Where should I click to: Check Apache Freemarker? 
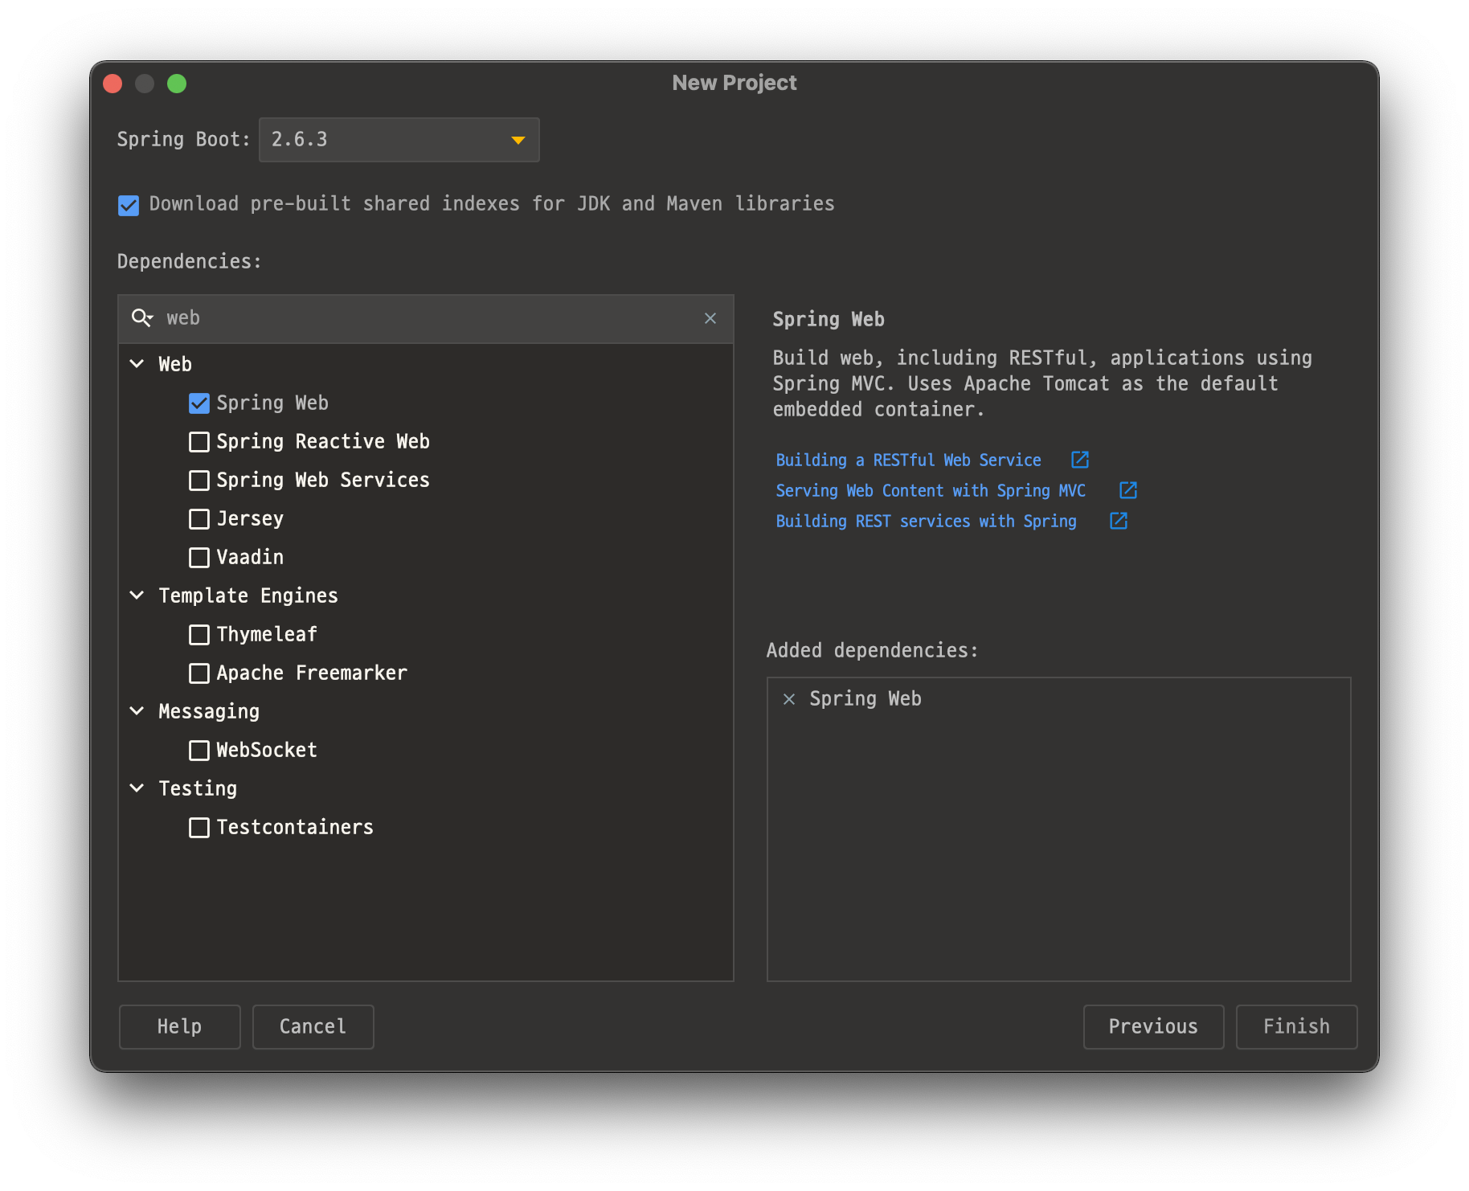[199, 673]
